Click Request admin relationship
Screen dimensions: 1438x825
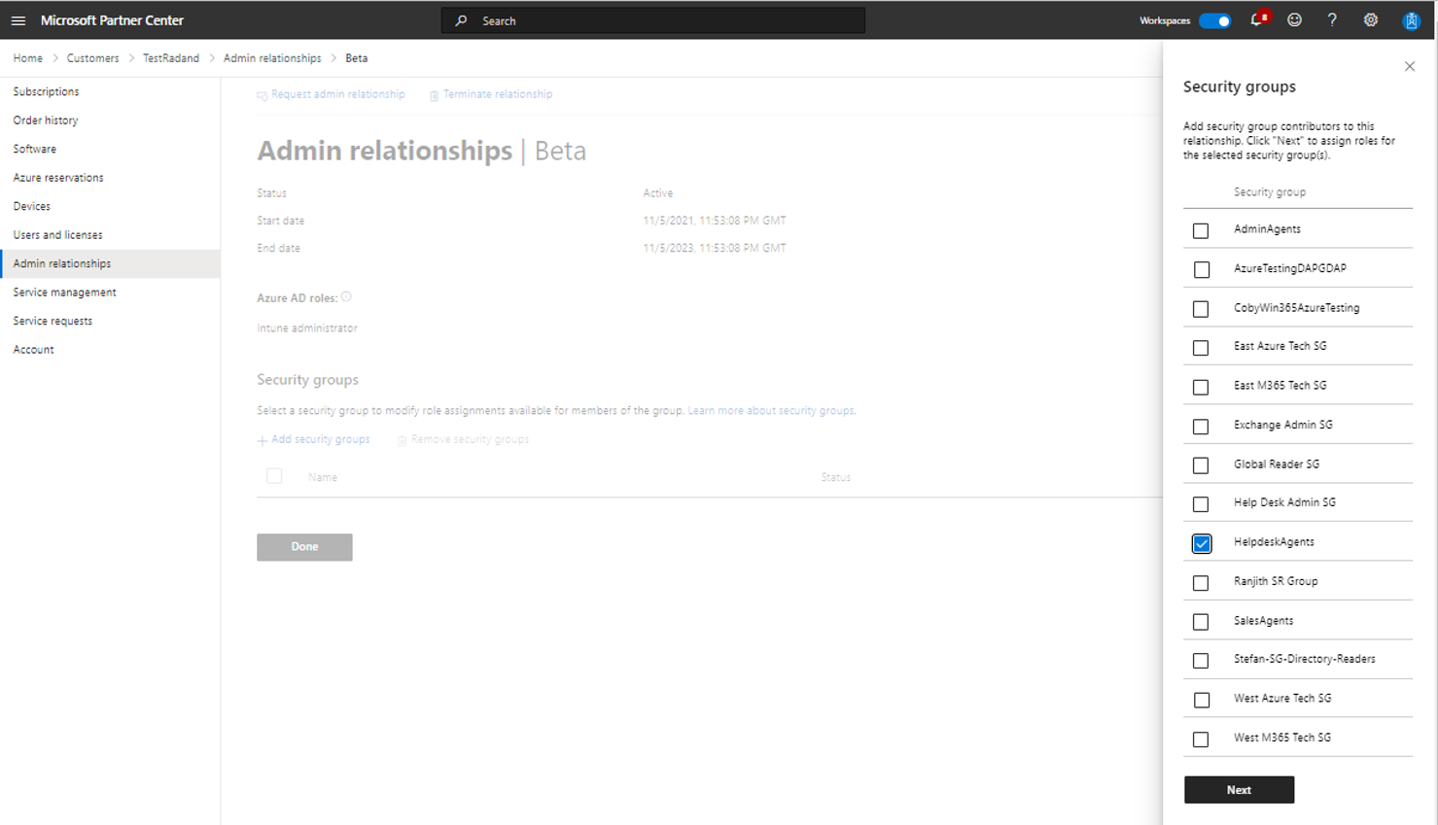pos(338,94)
